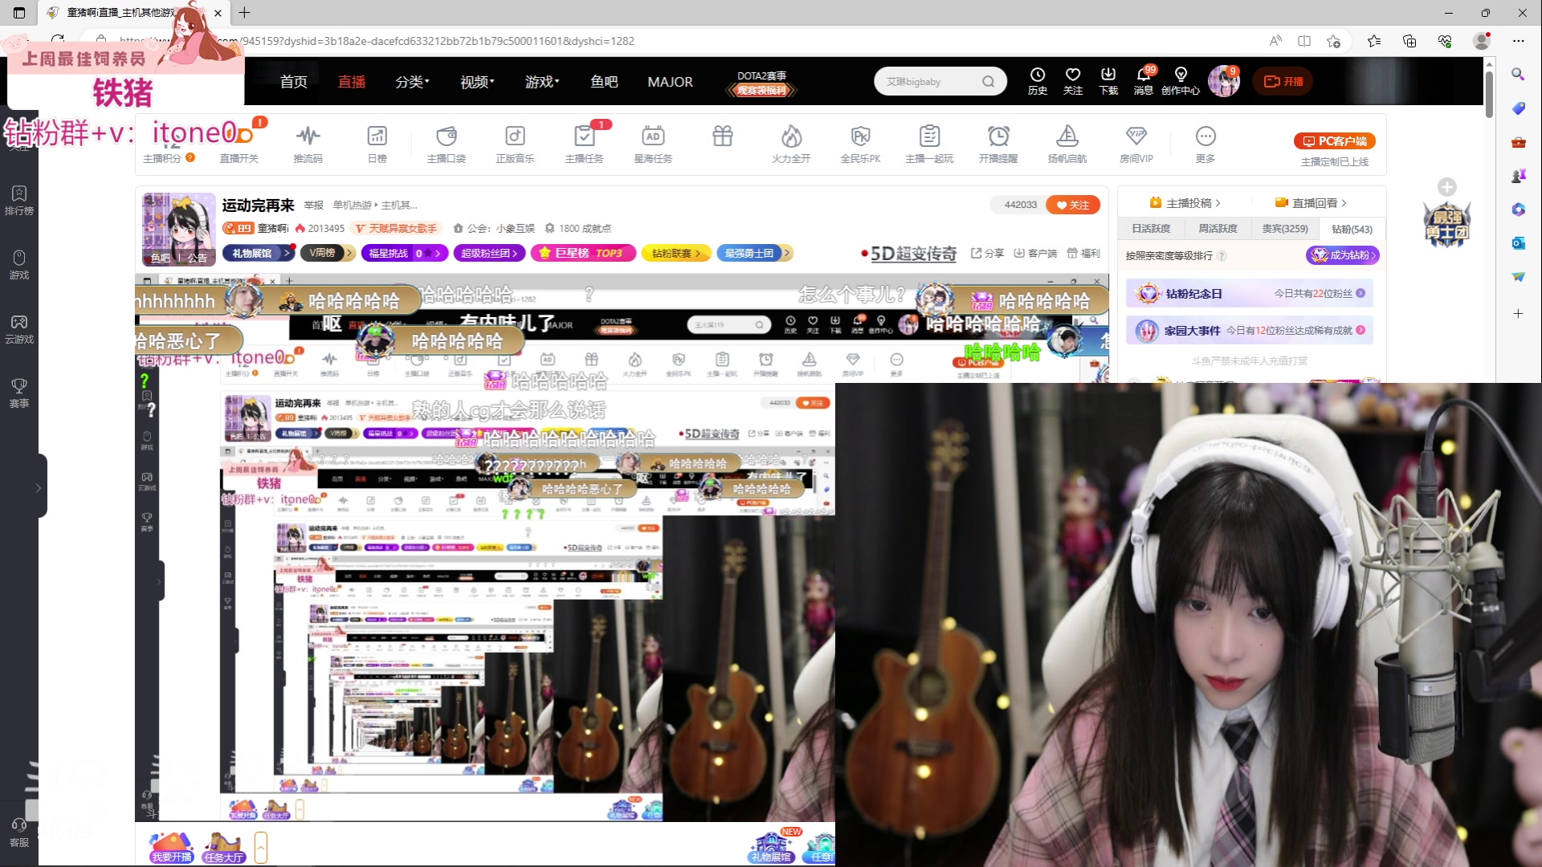Toggle the orange 关注 follow button

pyautogui.click(x=1073, y=205)
